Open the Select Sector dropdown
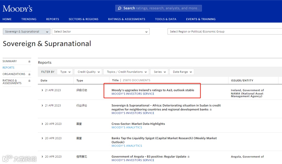The width and height of the screenshot is (282, 164). [x=101, y=32]
